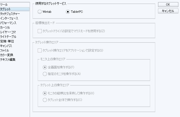The image size is (180, 117).
Task: Select the TabletPC radio button
Action: click(x=68, y=12)
